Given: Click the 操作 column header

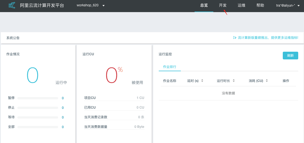Looking at the screenshot, I should point(286,81).
